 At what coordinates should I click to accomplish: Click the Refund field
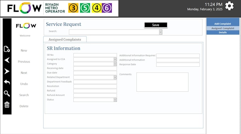[95, 91]
